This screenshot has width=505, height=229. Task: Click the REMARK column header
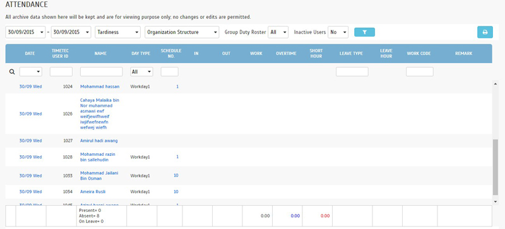(x=464, y=54)
